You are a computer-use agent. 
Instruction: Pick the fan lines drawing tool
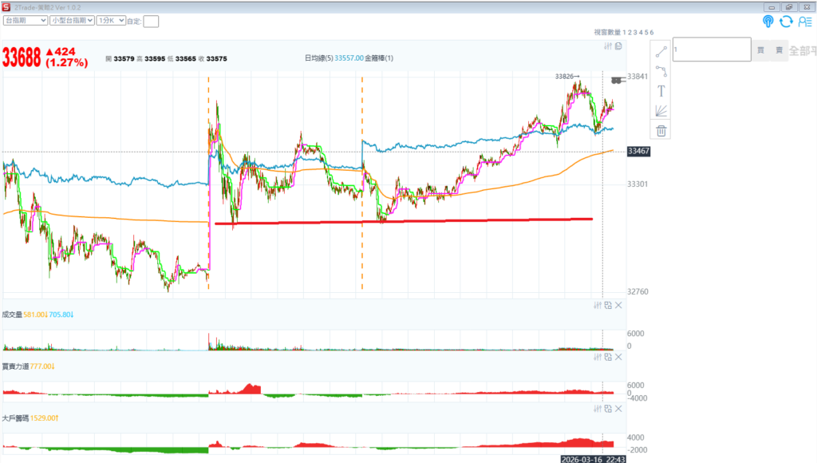[661, 111]
